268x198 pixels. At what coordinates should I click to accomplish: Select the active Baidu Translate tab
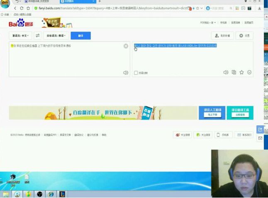click(x=78, y=1)
